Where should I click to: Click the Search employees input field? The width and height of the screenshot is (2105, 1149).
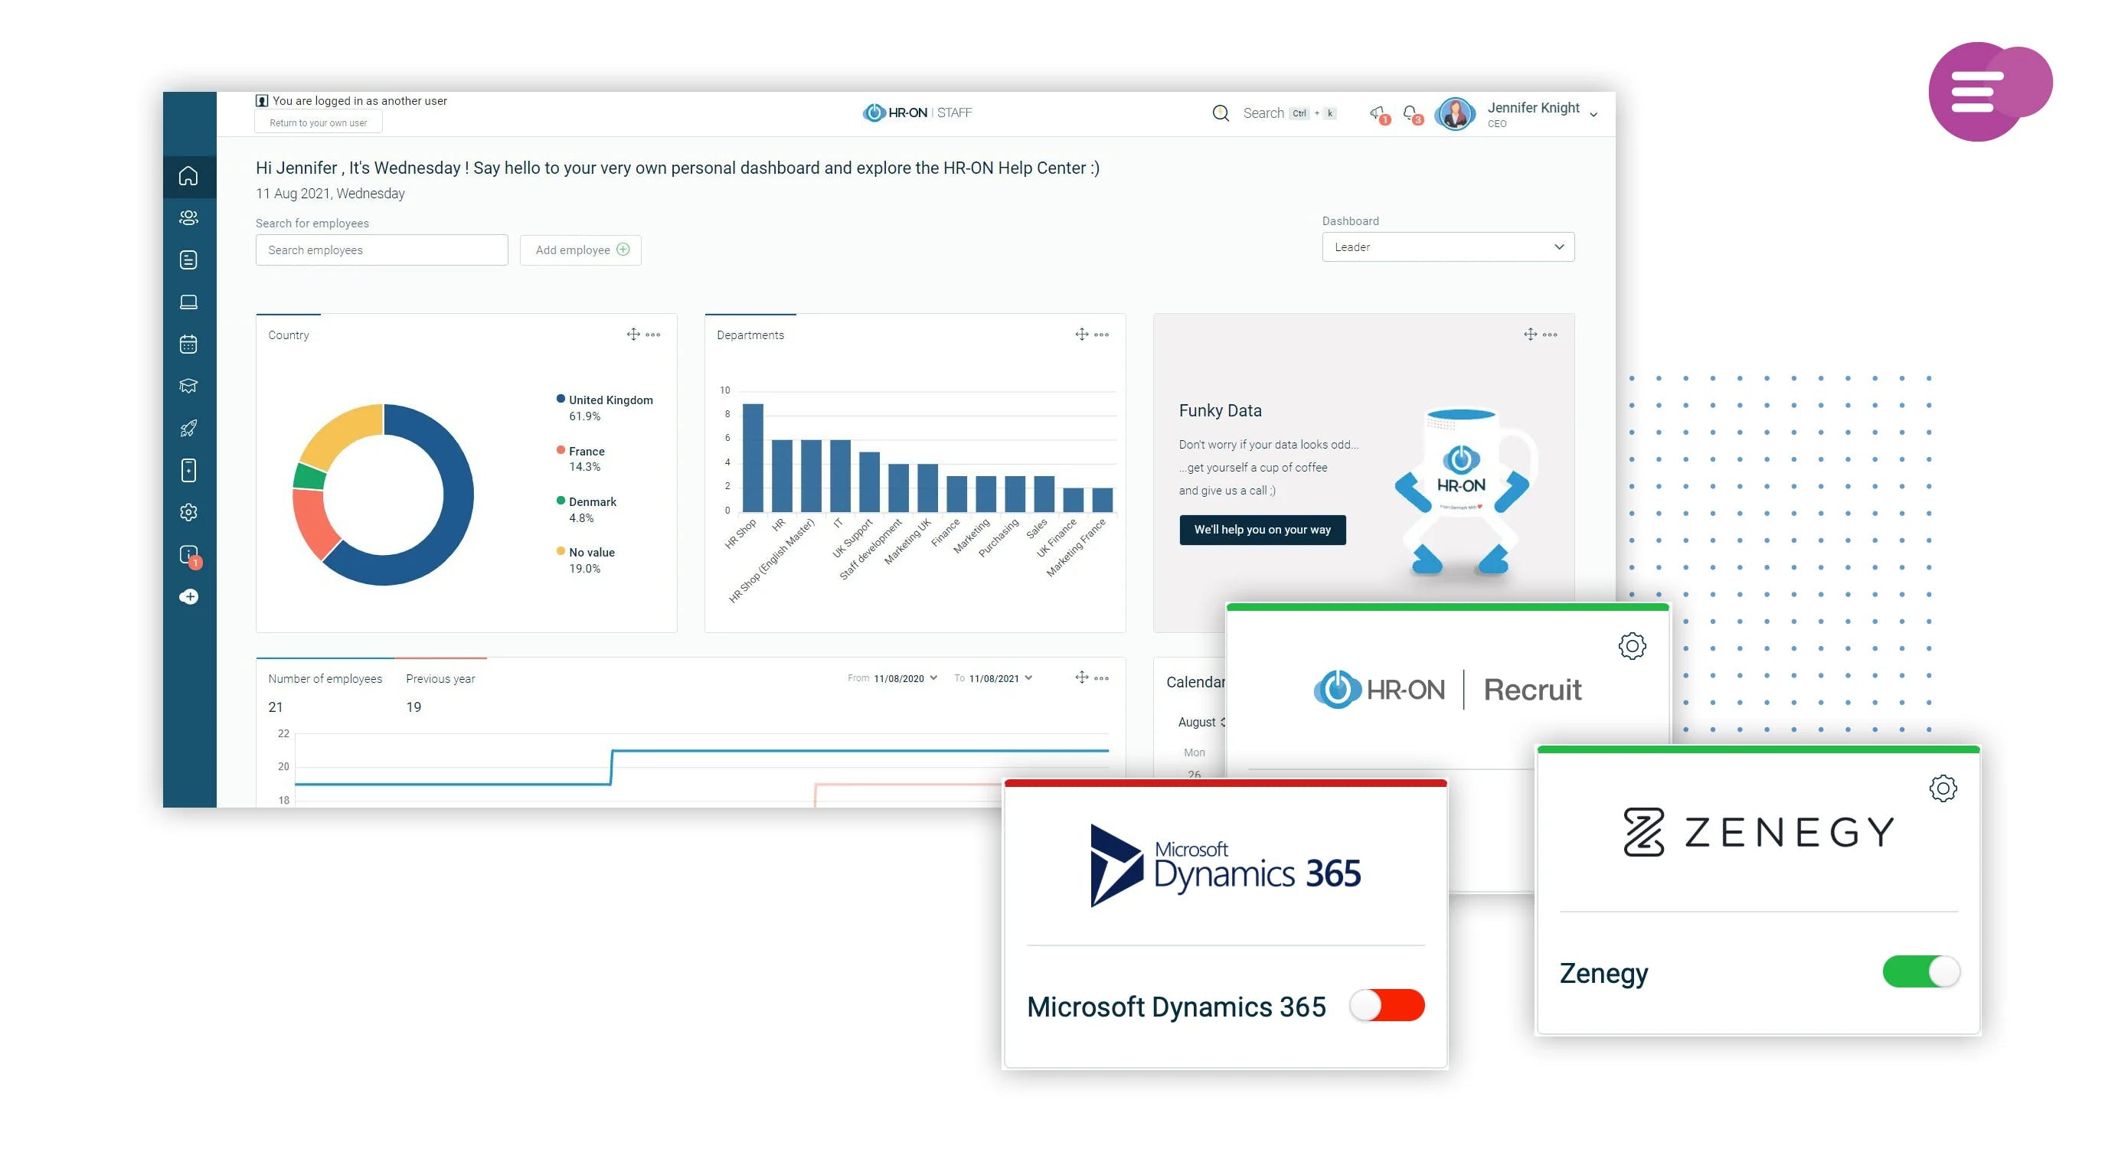tap(381, 250)
